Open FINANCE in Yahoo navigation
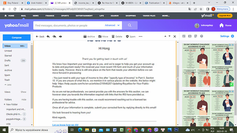This screenshot has height=133, width=237. 50,16
